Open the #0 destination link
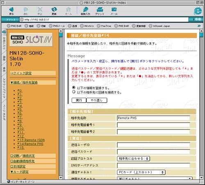 [20, 91]
